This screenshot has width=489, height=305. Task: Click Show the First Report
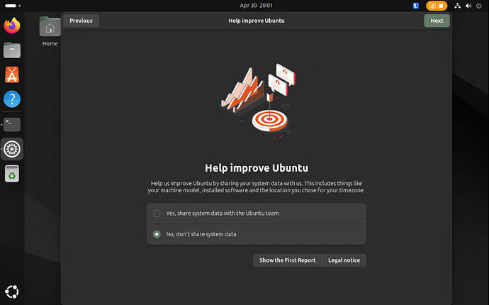point(287,260)
